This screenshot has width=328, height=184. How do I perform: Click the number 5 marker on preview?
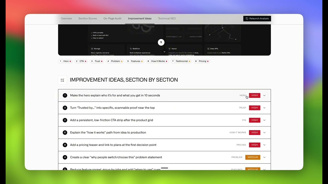pyautogui.click(x=161, y=42)
